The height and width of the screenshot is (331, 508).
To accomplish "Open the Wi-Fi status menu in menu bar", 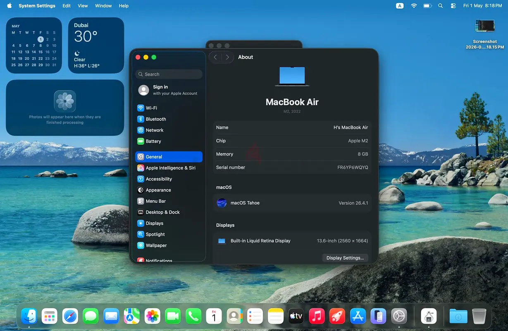I will pos(414,6).
